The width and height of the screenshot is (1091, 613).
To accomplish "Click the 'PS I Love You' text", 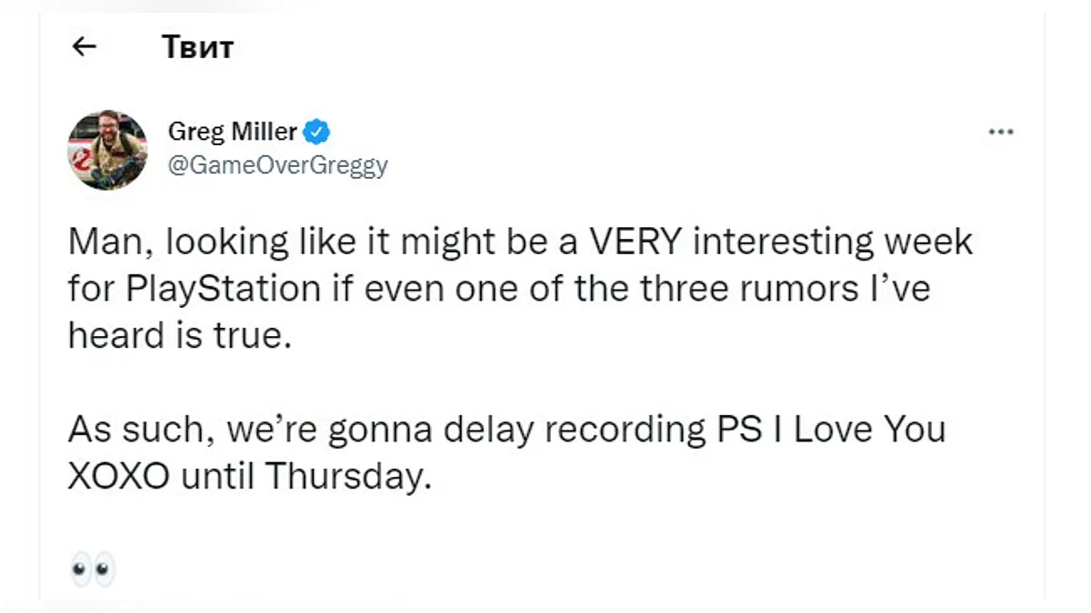I will [x=826, y=430].
